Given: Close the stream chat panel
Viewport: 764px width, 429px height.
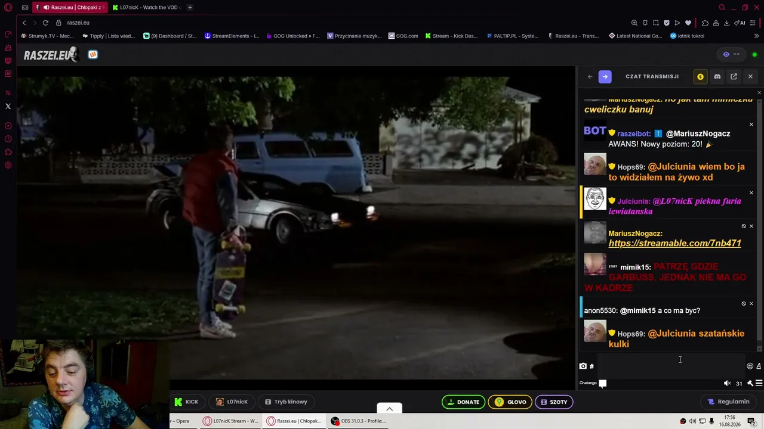Looking at the screenshot, I should 750,76.
